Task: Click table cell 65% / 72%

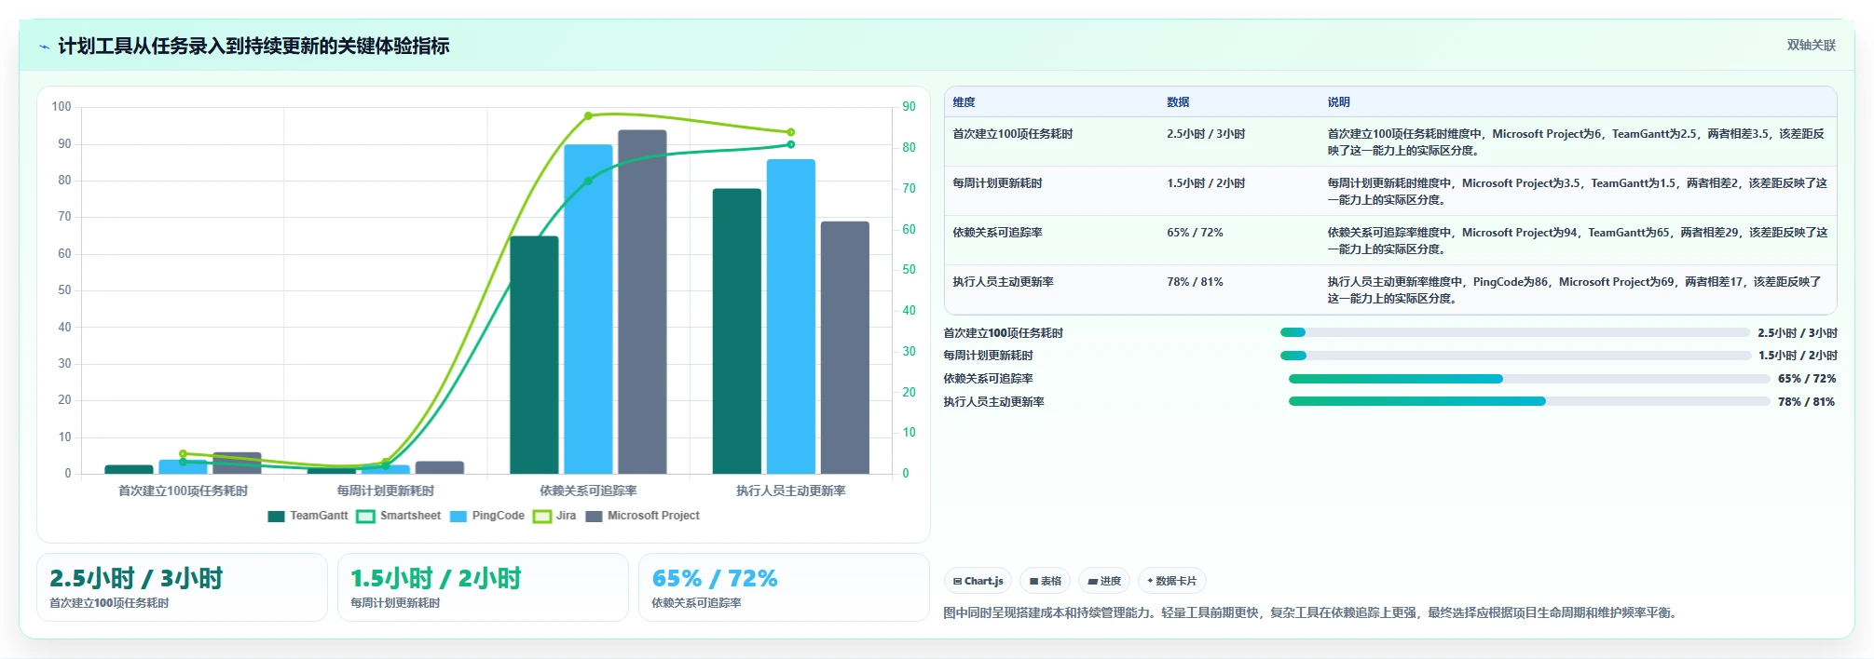Action: [x=1195, y=233]
